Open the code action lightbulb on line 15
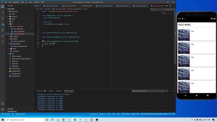 [x=43, y=41]
